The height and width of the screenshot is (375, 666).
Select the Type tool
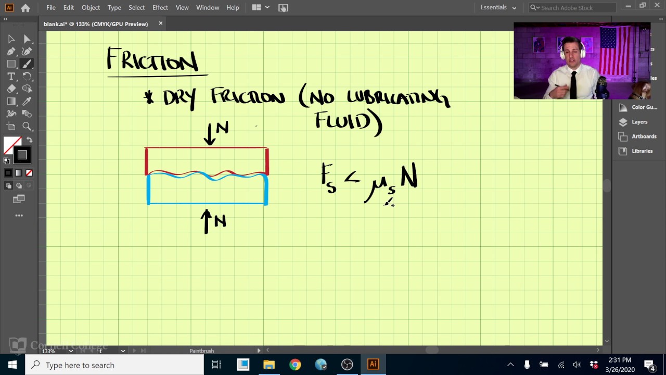[x=11, y=77]
